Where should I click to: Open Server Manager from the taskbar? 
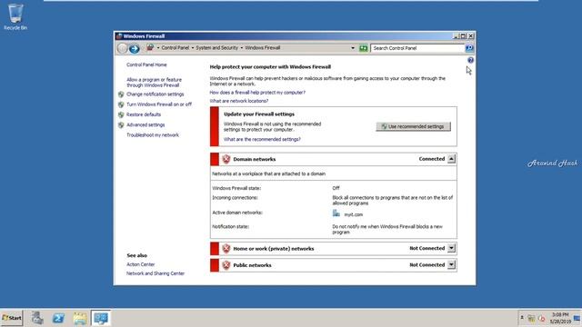37,318
